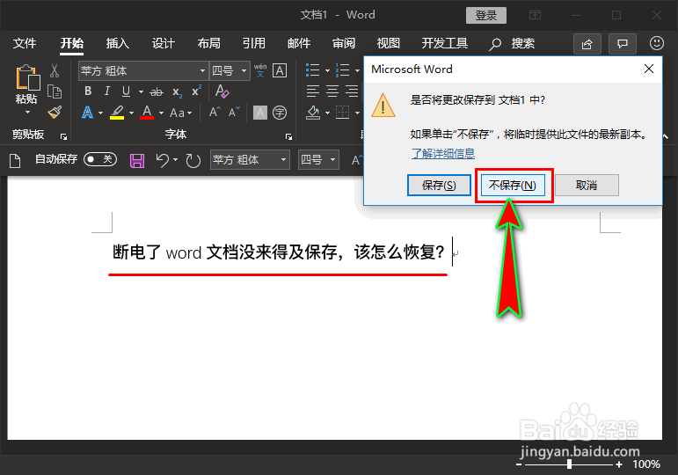Click the 登录 sign-in button
The width and height of the screenshot is (678, 475).
point(486,16)
